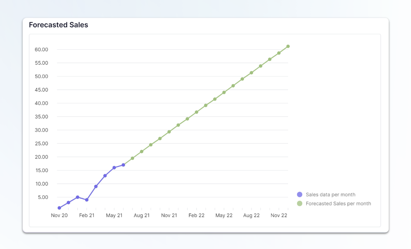Select the Feb 22 forecast data point

[x=197, y=112]
